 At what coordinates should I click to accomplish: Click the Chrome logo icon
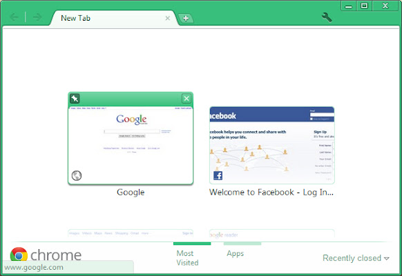[19, 254]
